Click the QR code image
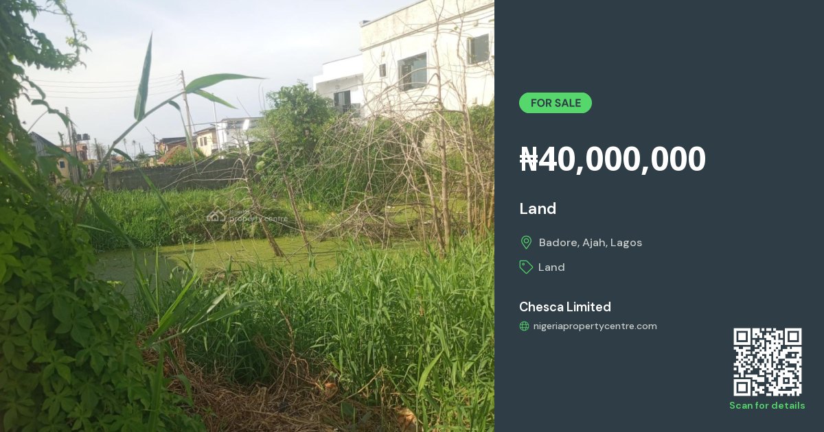The width and height of the screenshot is (824, 432). [x=767, y=362]
